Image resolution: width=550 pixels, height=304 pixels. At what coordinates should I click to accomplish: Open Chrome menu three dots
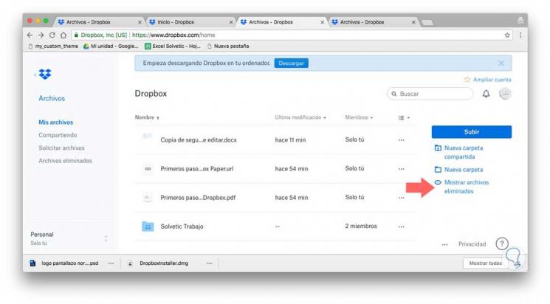(520, 35)
